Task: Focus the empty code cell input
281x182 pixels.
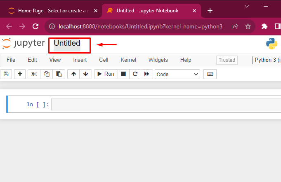Action: 166,104
